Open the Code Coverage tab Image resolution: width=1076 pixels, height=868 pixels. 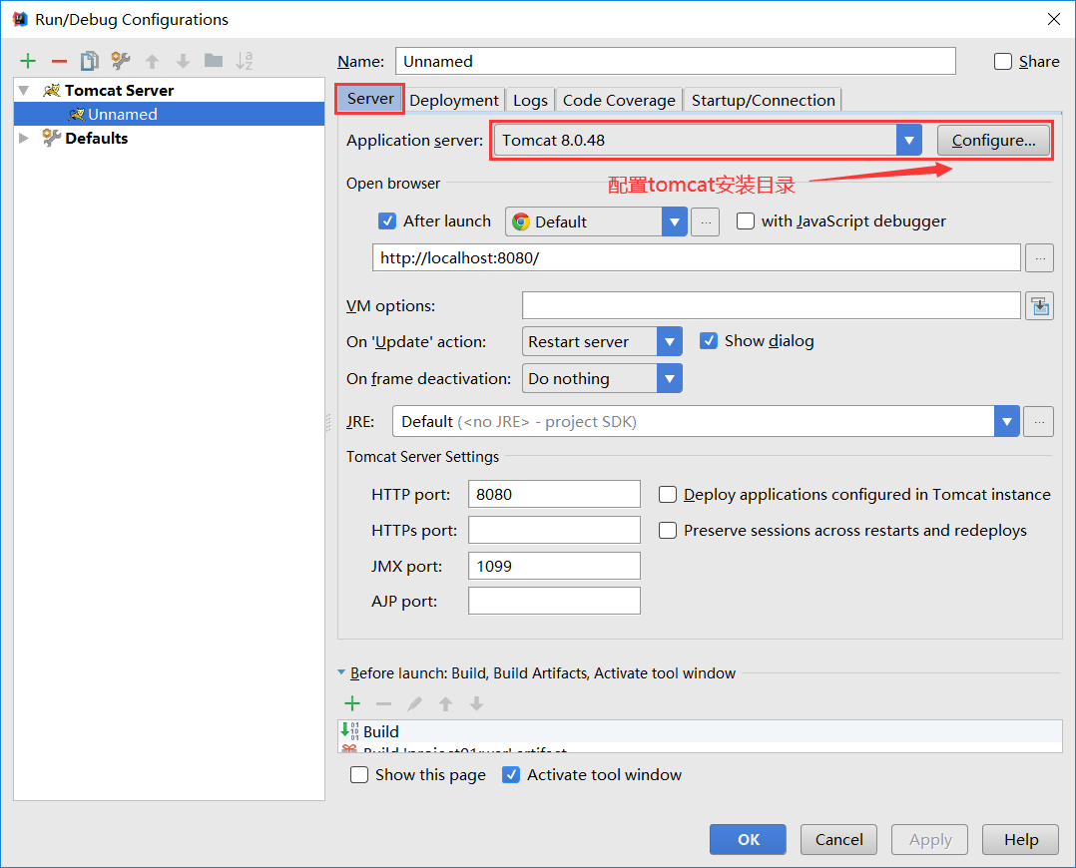click(619, 100)
